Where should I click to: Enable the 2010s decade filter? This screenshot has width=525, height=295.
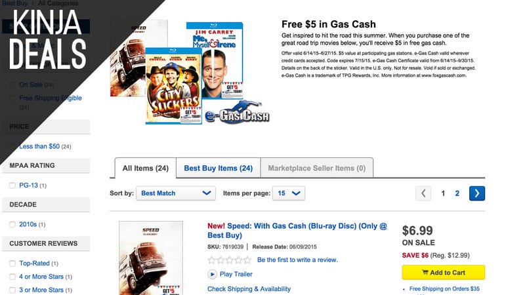pos(12,224)
